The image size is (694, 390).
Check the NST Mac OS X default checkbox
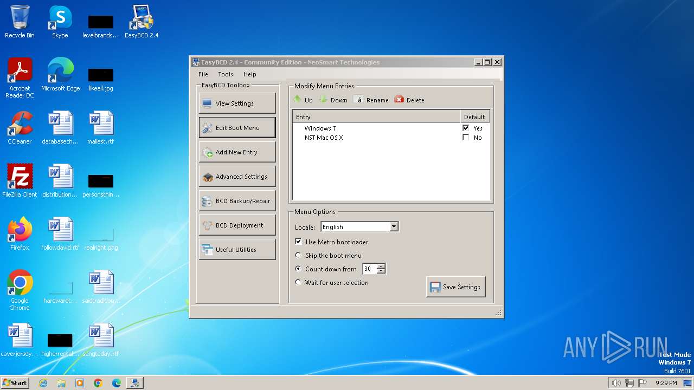coord(466,138)
